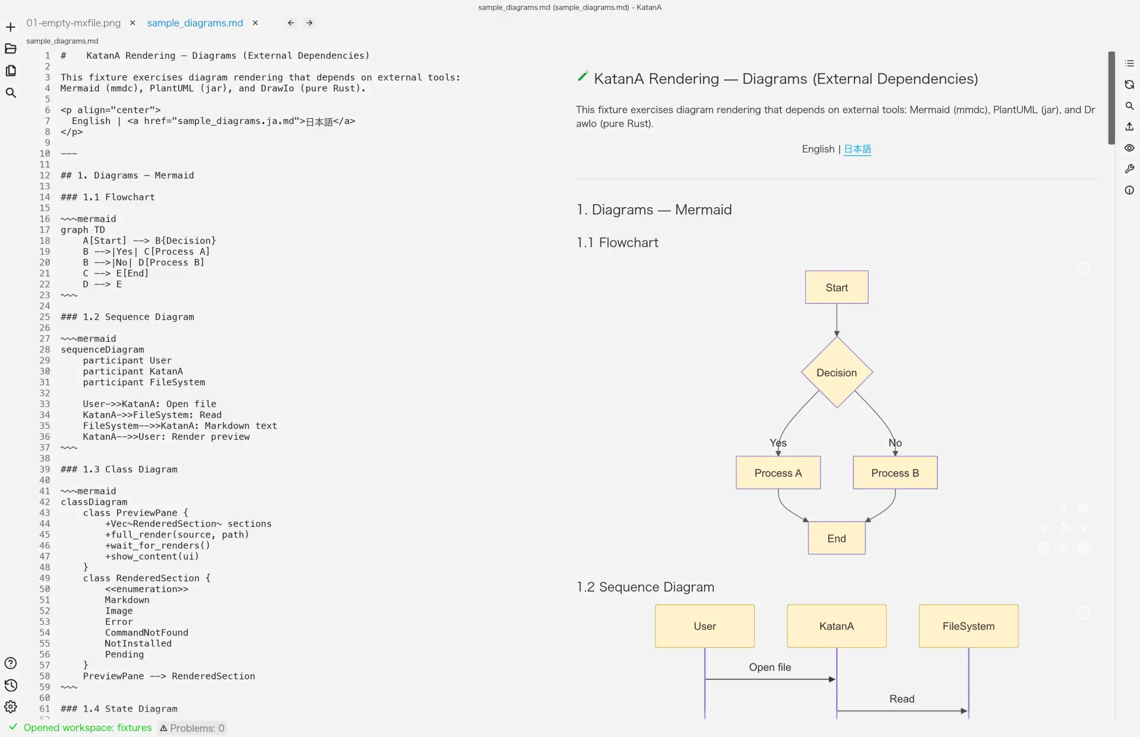Close the 01-empty-mxfile.png tab
This screenshot has width=1140, height=737.
pyautogui.click(x=132, y=23)
